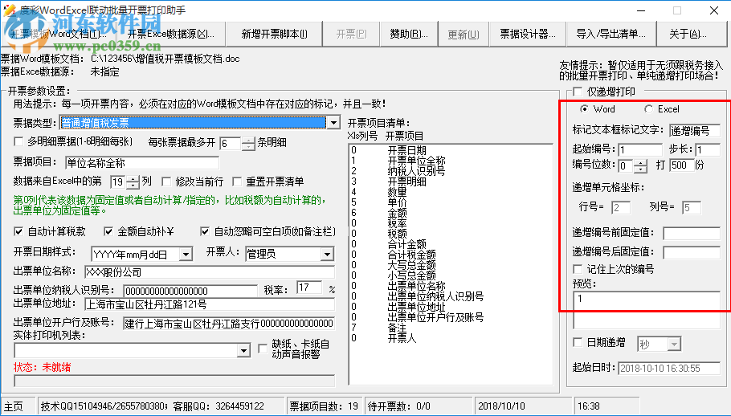Screen dimensions: 731x416
Task: Click 行号 input field
Action: 620,207
